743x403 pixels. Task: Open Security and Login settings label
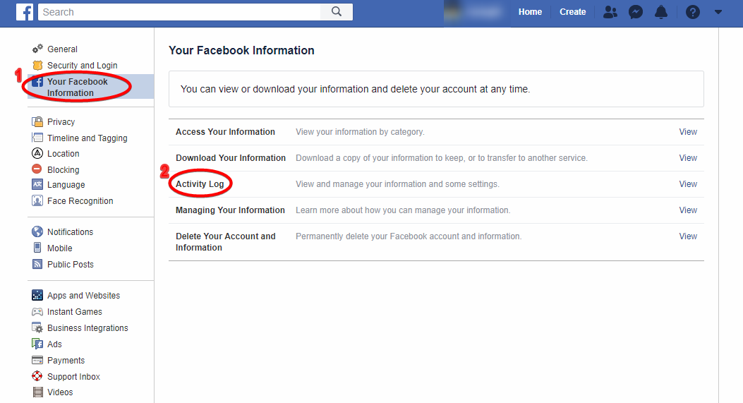tap(83, 66)
